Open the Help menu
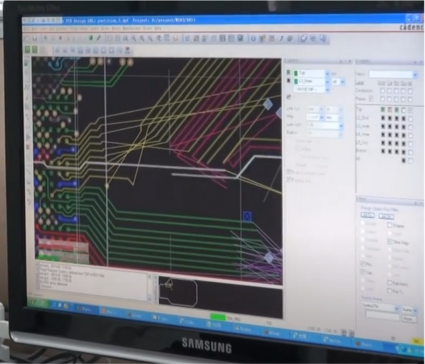Image resolution: width=425 pixels, height=364 pixels. coord(158,28)
